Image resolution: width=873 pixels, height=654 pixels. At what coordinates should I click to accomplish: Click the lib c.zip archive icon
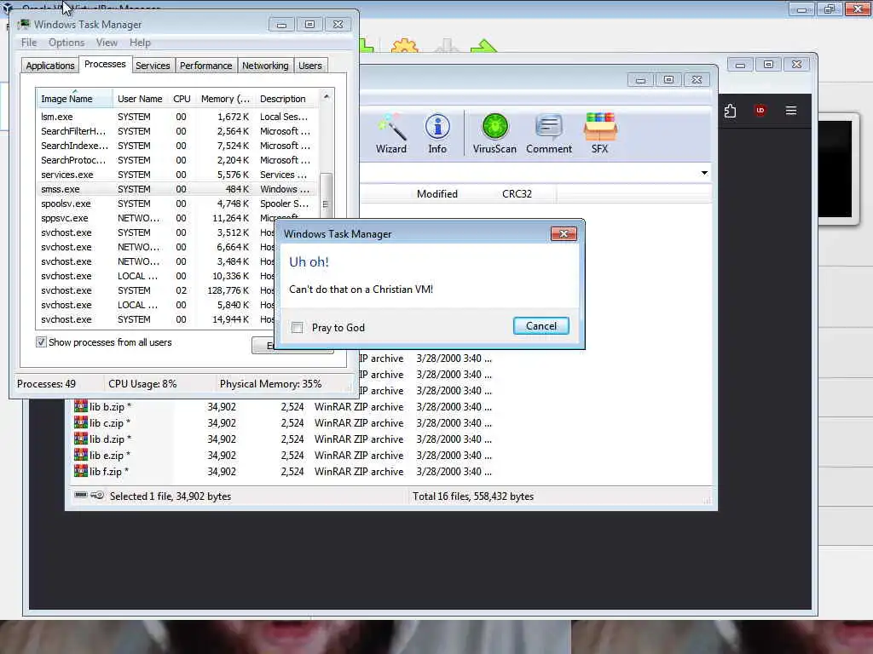click(x=81, y=422)
